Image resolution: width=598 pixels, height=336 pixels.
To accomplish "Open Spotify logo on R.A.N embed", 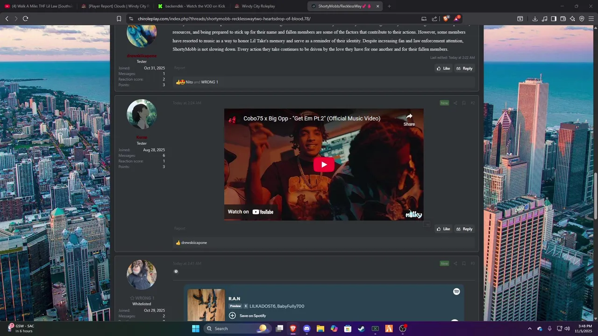I will (x=456, y=292).
